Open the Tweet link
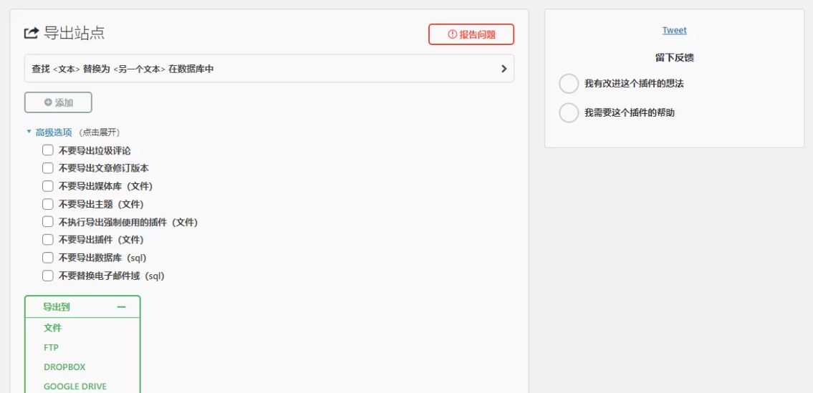813x393 pixels. click(x=674, y=31)
